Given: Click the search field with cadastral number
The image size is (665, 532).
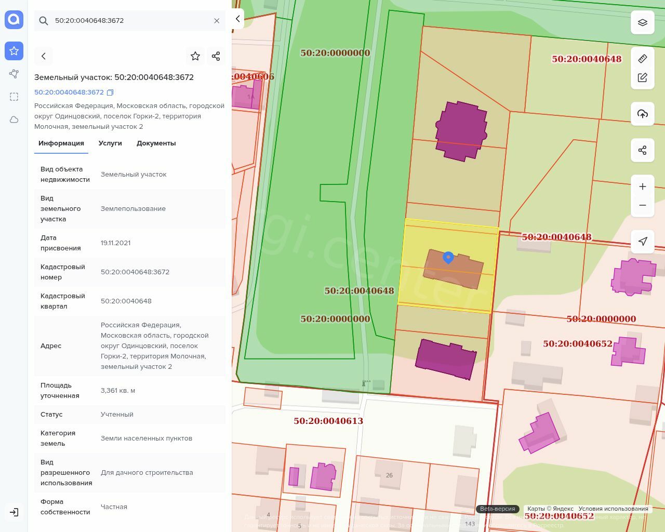Looking at the screenshot, I should pos(130,21).
